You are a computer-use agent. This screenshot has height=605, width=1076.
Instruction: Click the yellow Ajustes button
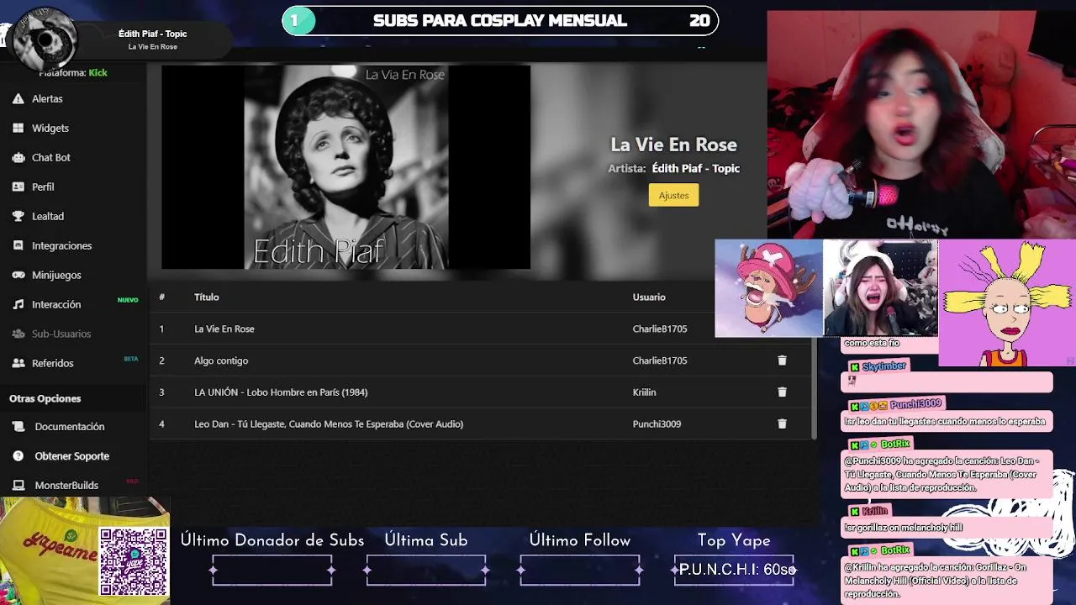click(x=673, y=195)
